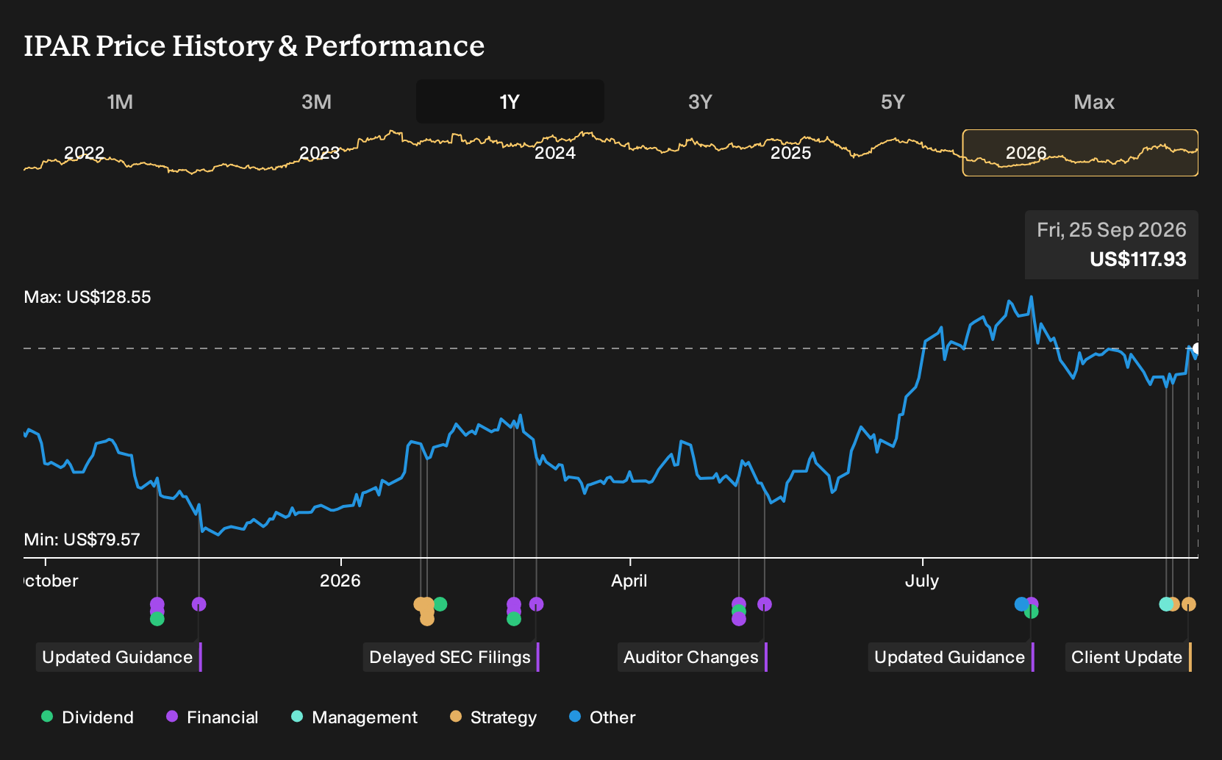
Task: Switch to the 1M time range
Action: [x=120, y=101]
